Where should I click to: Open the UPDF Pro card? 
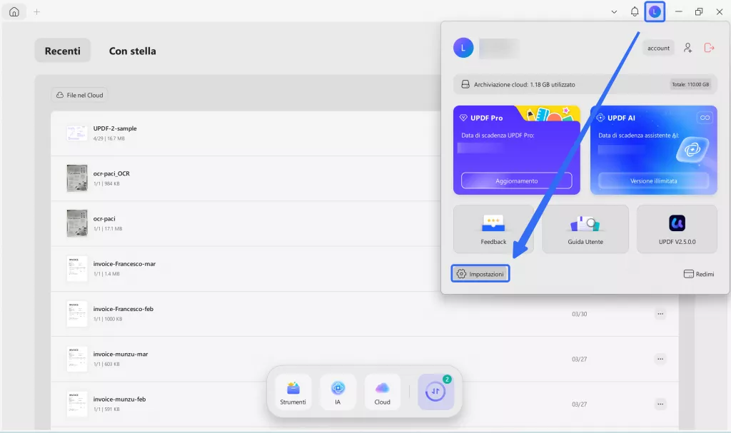517,150
